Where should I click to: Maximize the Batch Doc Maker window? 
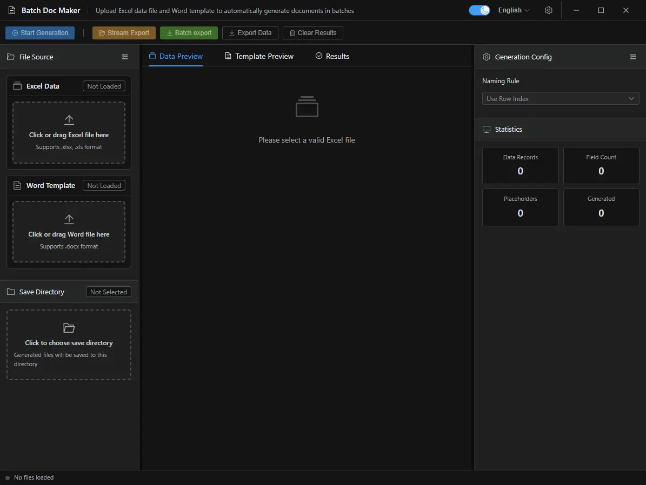pyautogui.click(x=601, y=10)
